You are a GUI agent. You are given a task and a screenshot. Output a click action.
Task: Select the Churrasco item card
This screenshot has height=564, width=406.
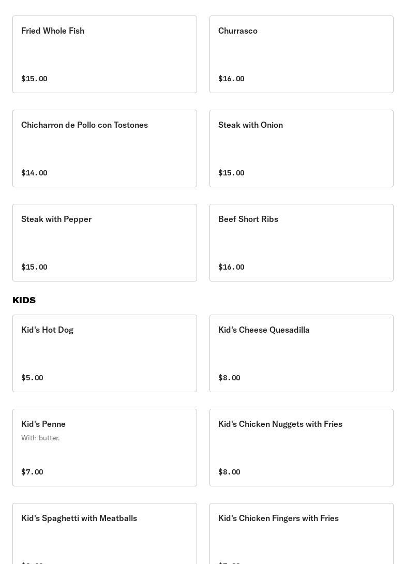(x=301, y=54)
